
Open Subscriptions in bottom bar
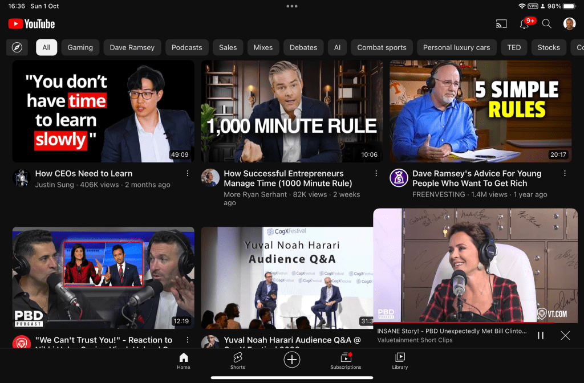346,361
